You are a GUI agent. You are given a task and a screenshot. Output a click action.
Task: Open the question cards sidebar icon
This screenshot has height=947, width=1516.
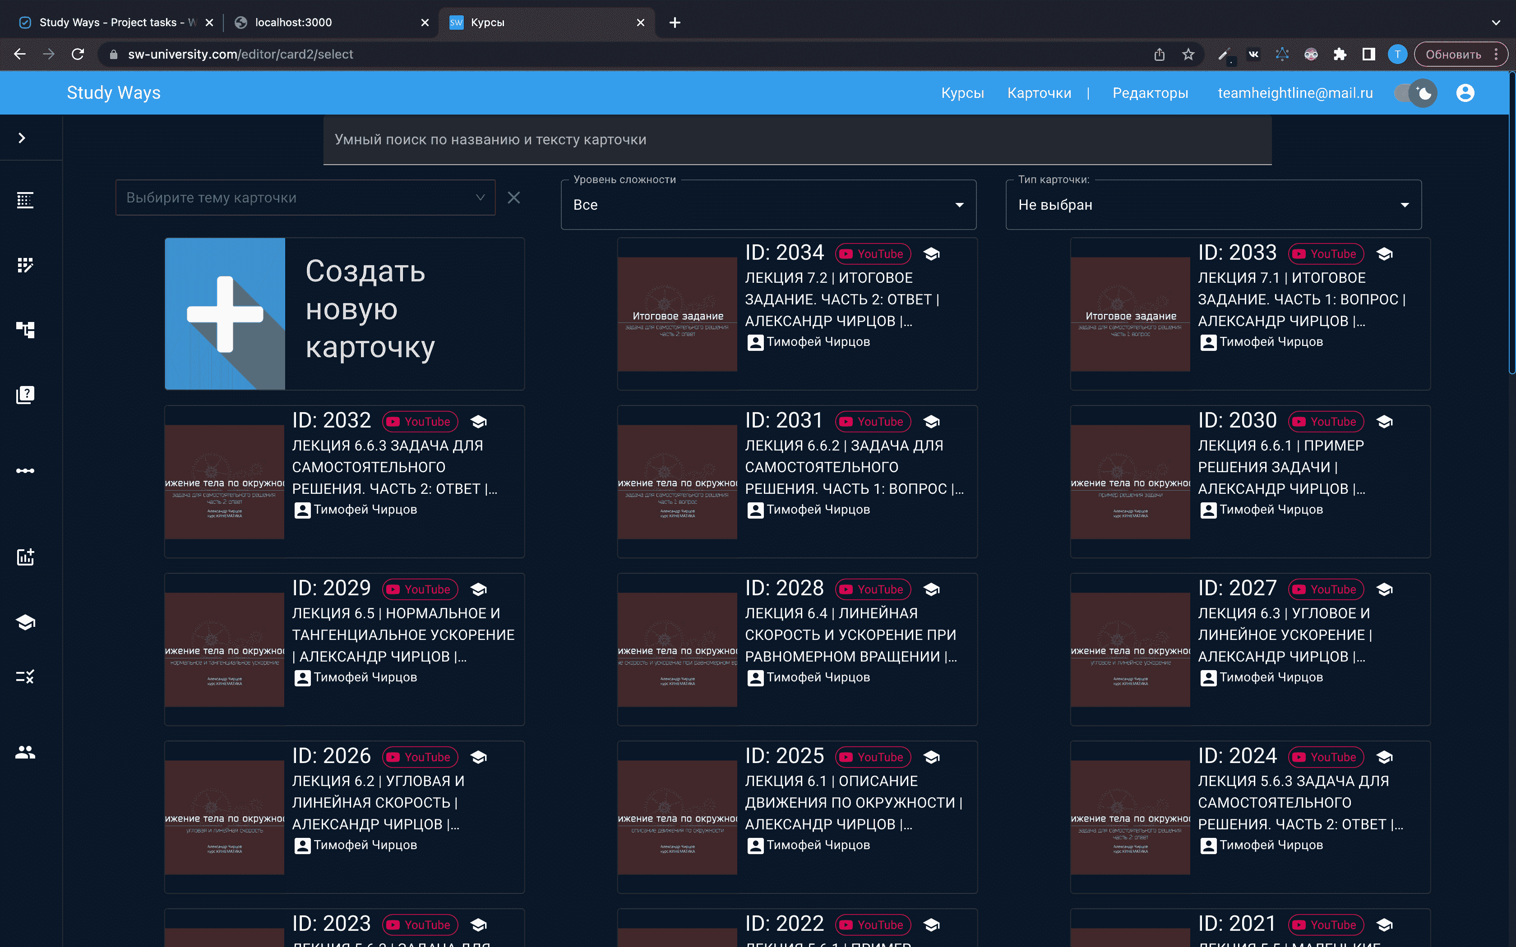25,395
